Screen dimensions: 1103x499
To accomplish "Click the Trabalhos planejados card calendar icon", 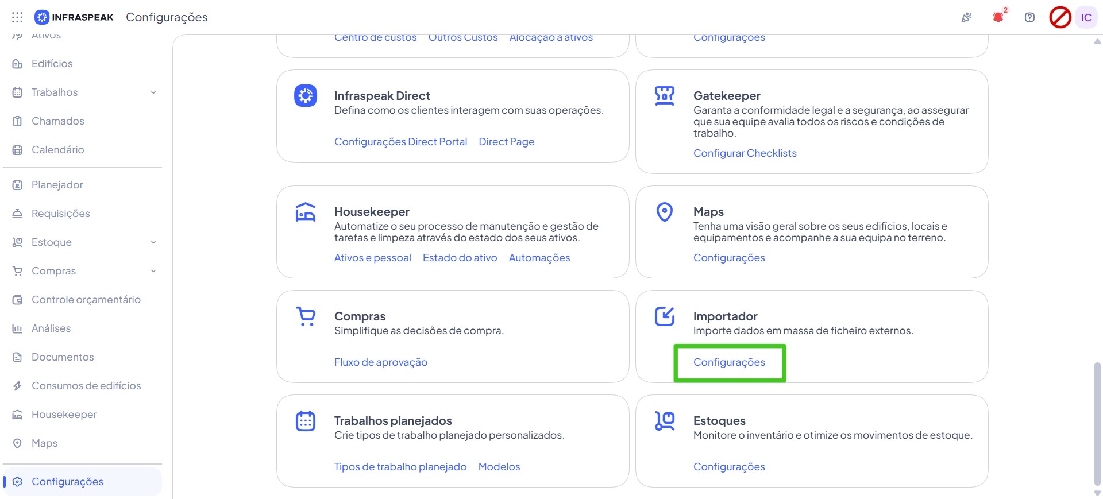I will 306,421.
